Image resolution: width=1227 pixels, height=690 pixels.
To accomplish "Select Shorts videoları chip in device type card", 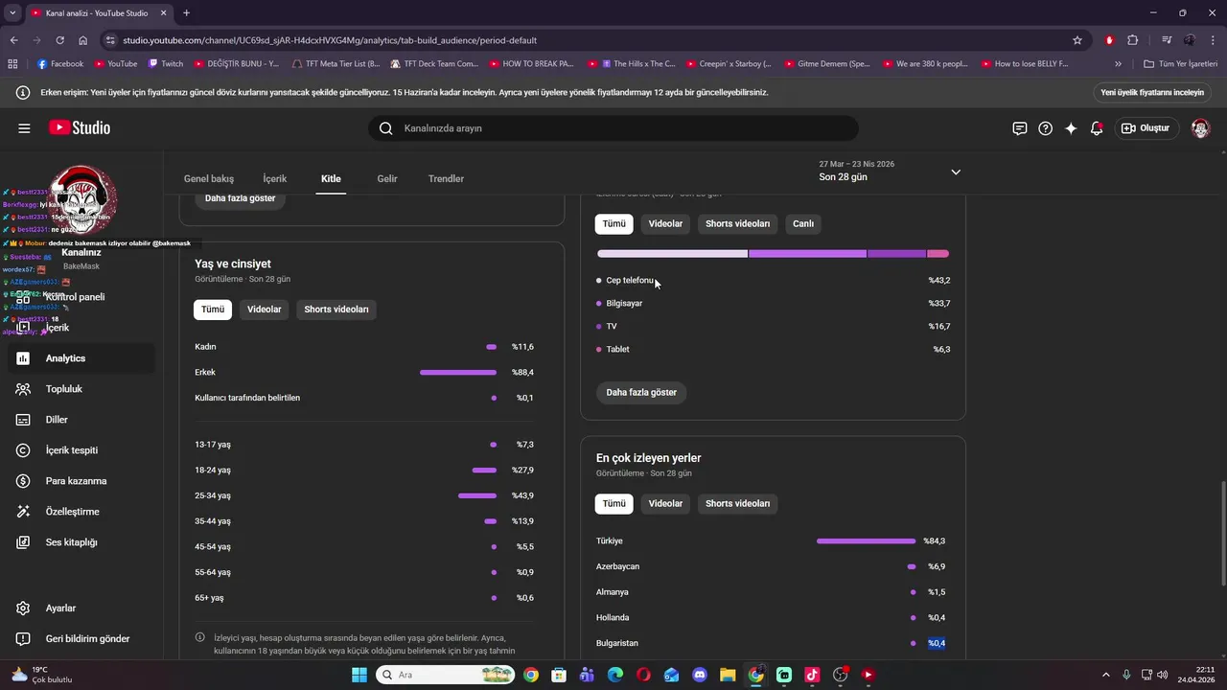I will pyautogui.click(x=738, y=223).
